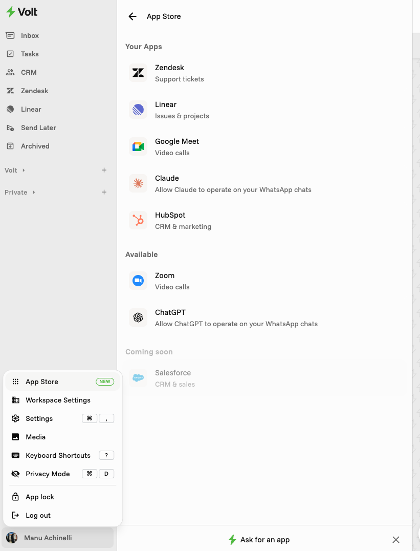The width and height of the screenshot is (420, 551).
Task: Click the Settings gear icon in menu
Action: click(x=15, y=418)
